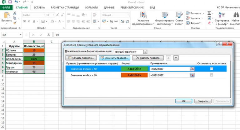Click range selector icon for rule > 50
This screenshot has height=130, width=240.
click(x=192, y=69)
